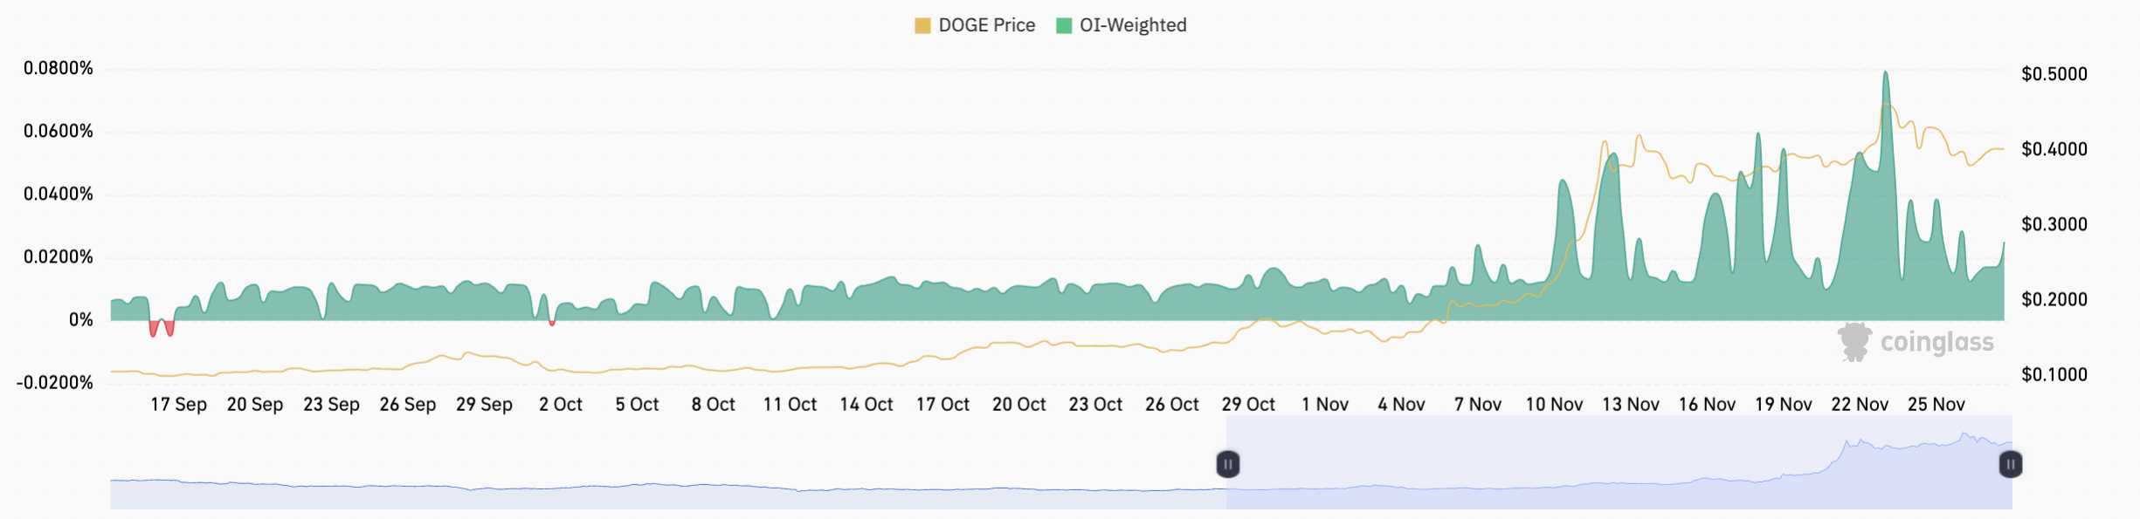Click the 0.0600% left axis label
This screenshot has height=519, width=2140.
pyautogui.click(x=59, y=131)
